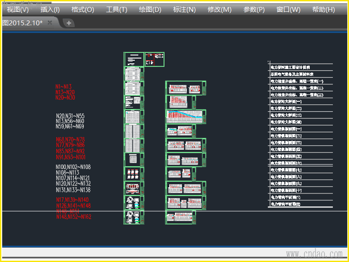The width and height of the screenshot is (349, 262).
Task: Click table row 电力管沟大样图(三)
Action: coord(301,115)
